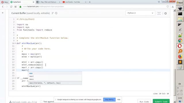Open Chrome from the taskbar

[x=180, y=41]
